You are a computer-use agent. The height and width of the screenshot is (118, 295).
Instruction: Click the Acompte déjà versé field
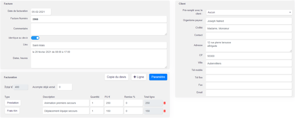pos(65,87)
